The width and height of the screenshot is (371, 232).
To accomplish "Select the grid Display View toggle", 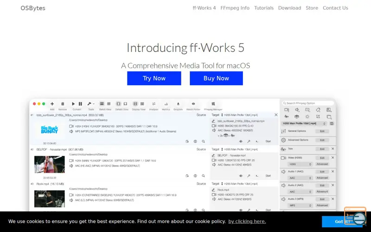I will [142, 103].
